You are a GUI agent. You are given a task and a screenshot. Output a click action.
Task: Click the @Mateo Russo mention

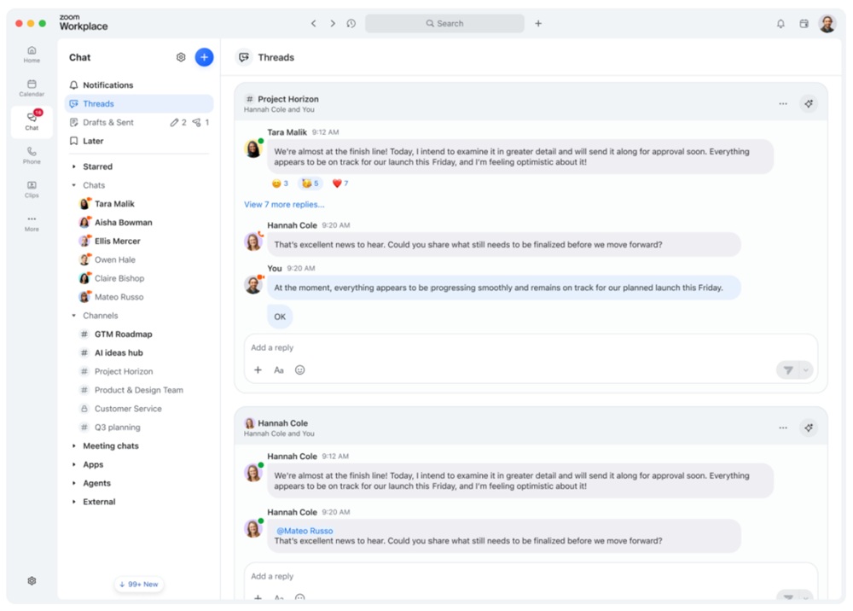[305, 531]
